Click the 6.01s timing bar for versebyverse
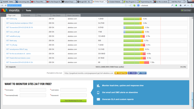This screenshot has height=109, width=194. pos(134,49)
